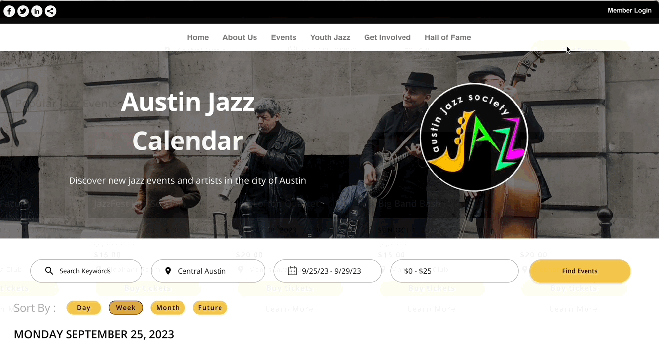Open the 9/25/23 - 9/29/23 date range picker

click(x=328, y=271)
